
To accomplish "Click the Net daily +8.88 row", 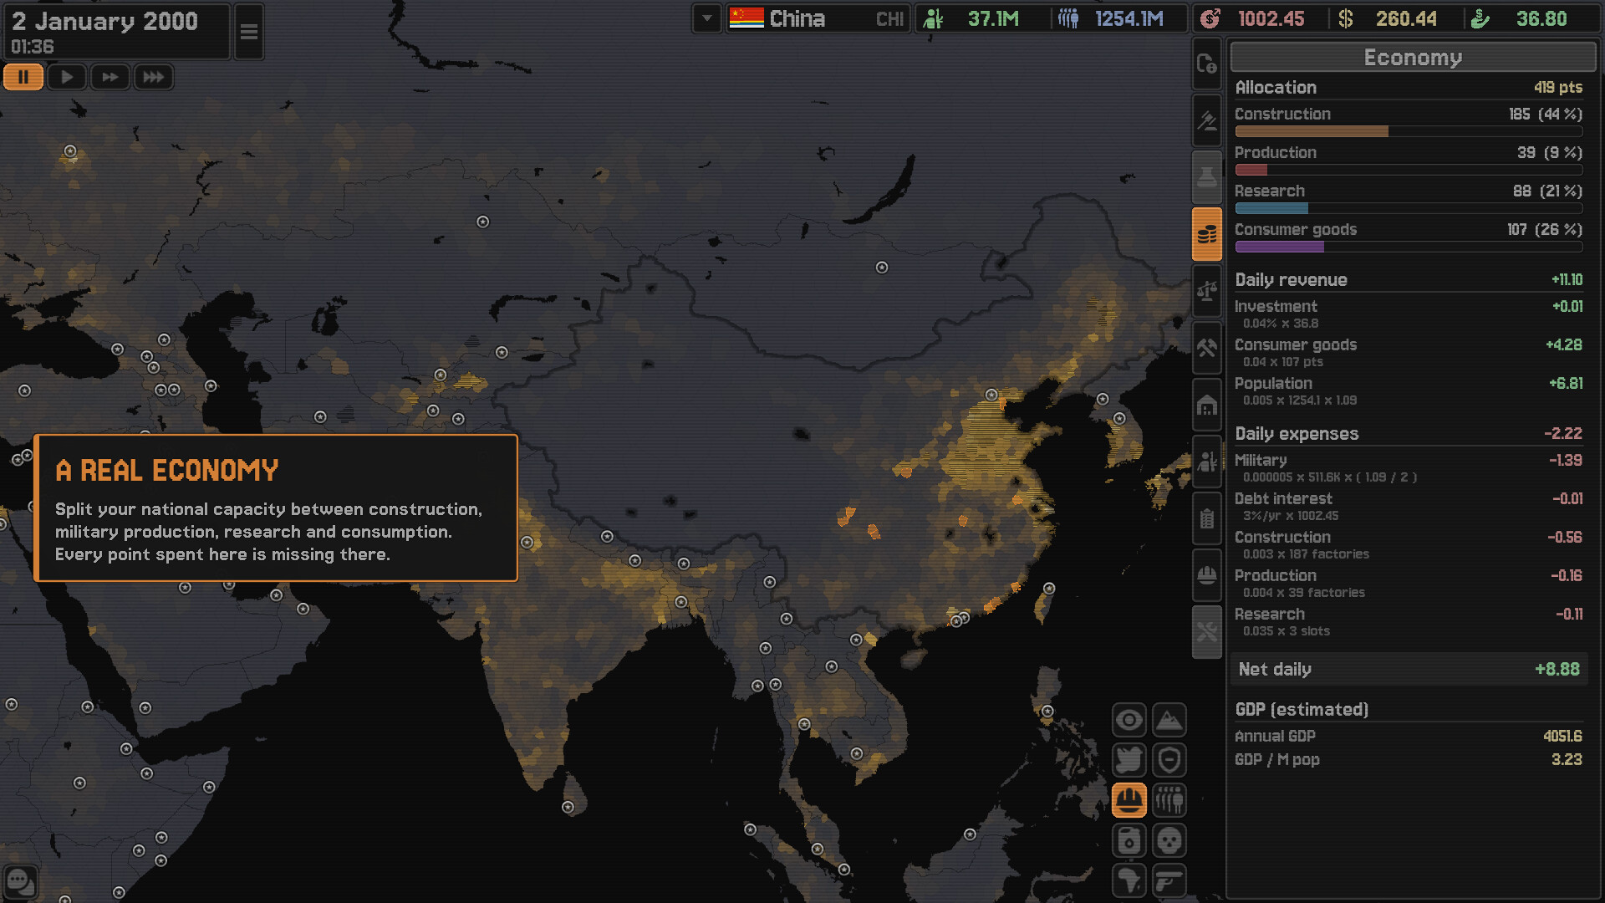I will point(1409,669).
